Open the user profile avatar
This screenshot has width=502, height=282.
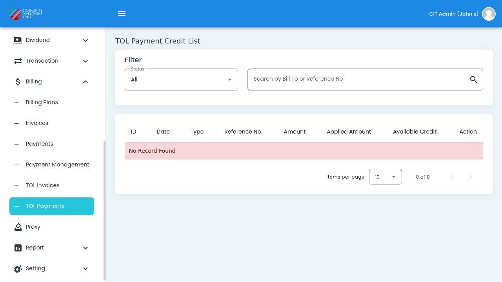(489, 14)
